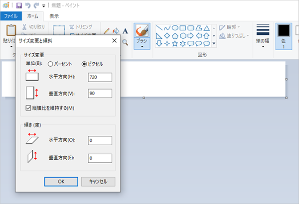
Task: Click the Redo arrow in title bar
Action: point(36,5)
